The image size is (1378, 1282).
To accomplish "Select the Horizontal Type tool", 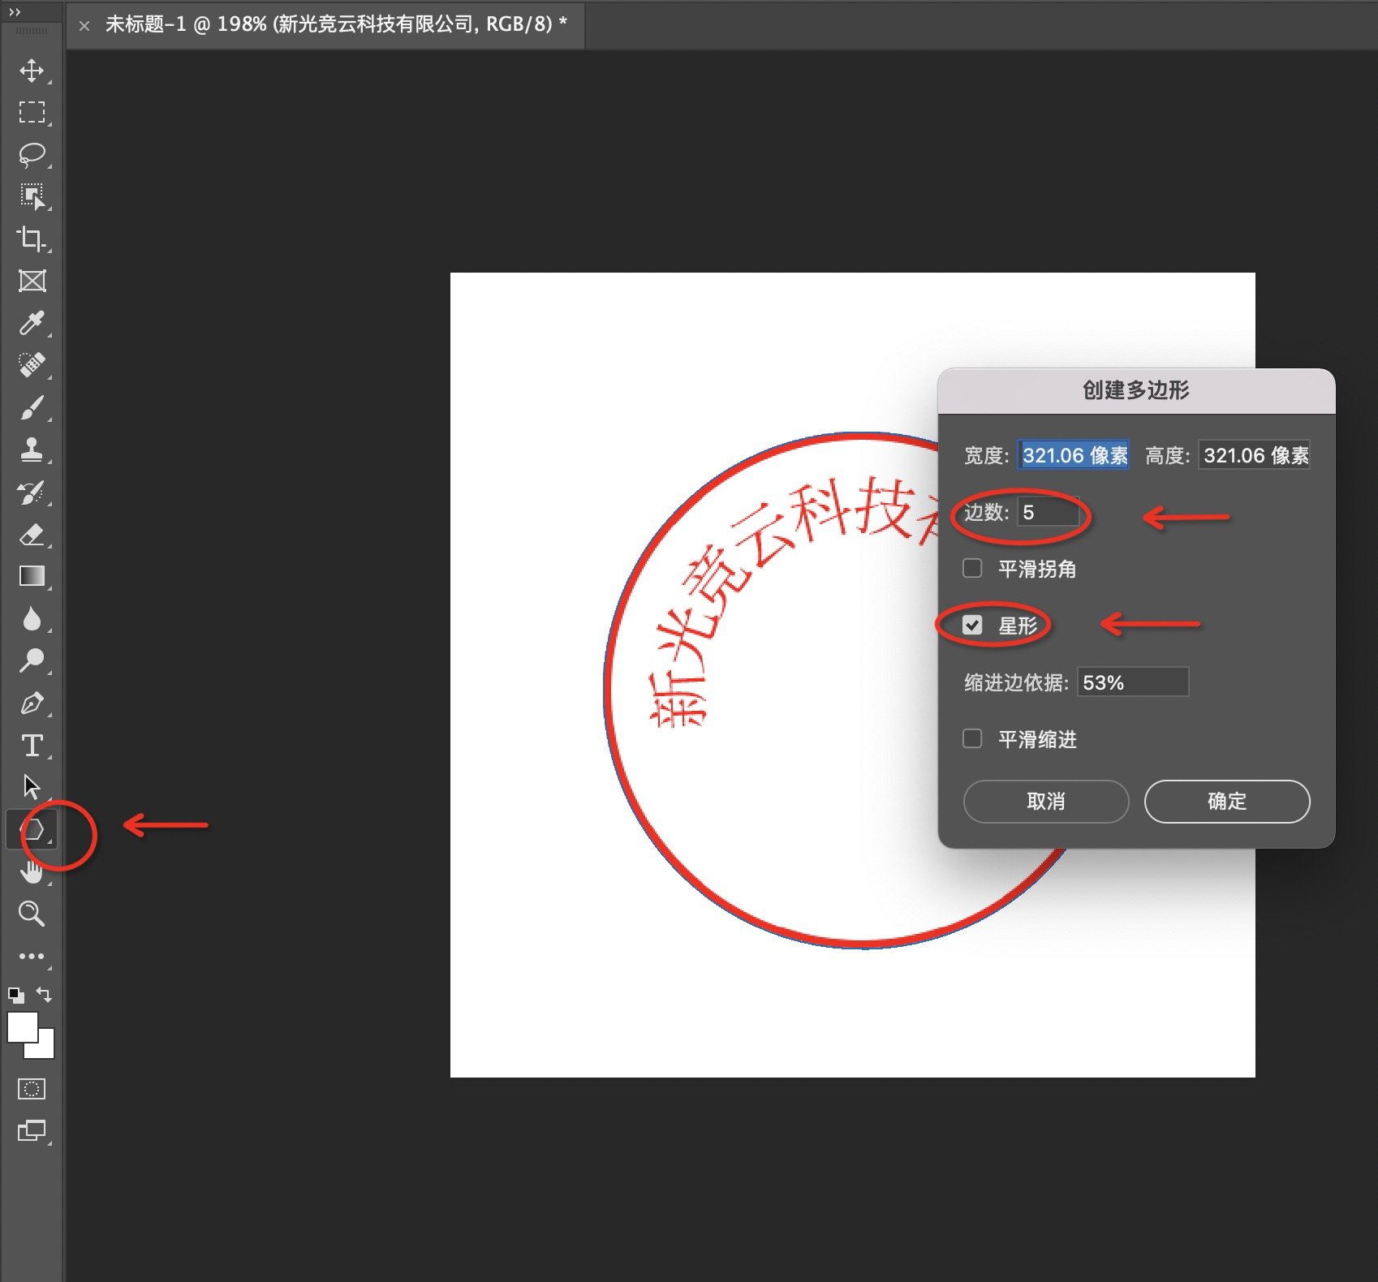I will click(x=32, y=745).
